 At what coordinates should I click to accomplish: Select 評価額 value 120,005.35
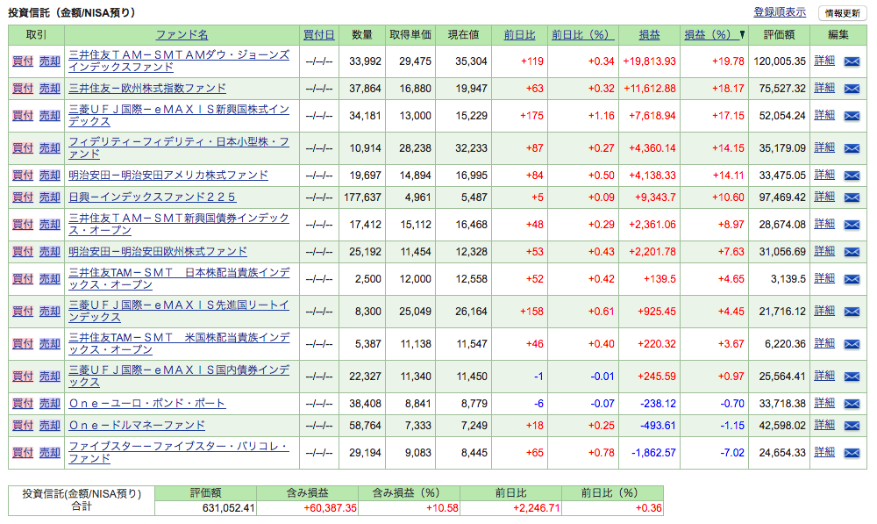[780, 61]
